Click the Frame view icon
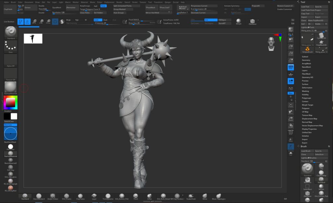 (291, 105)
